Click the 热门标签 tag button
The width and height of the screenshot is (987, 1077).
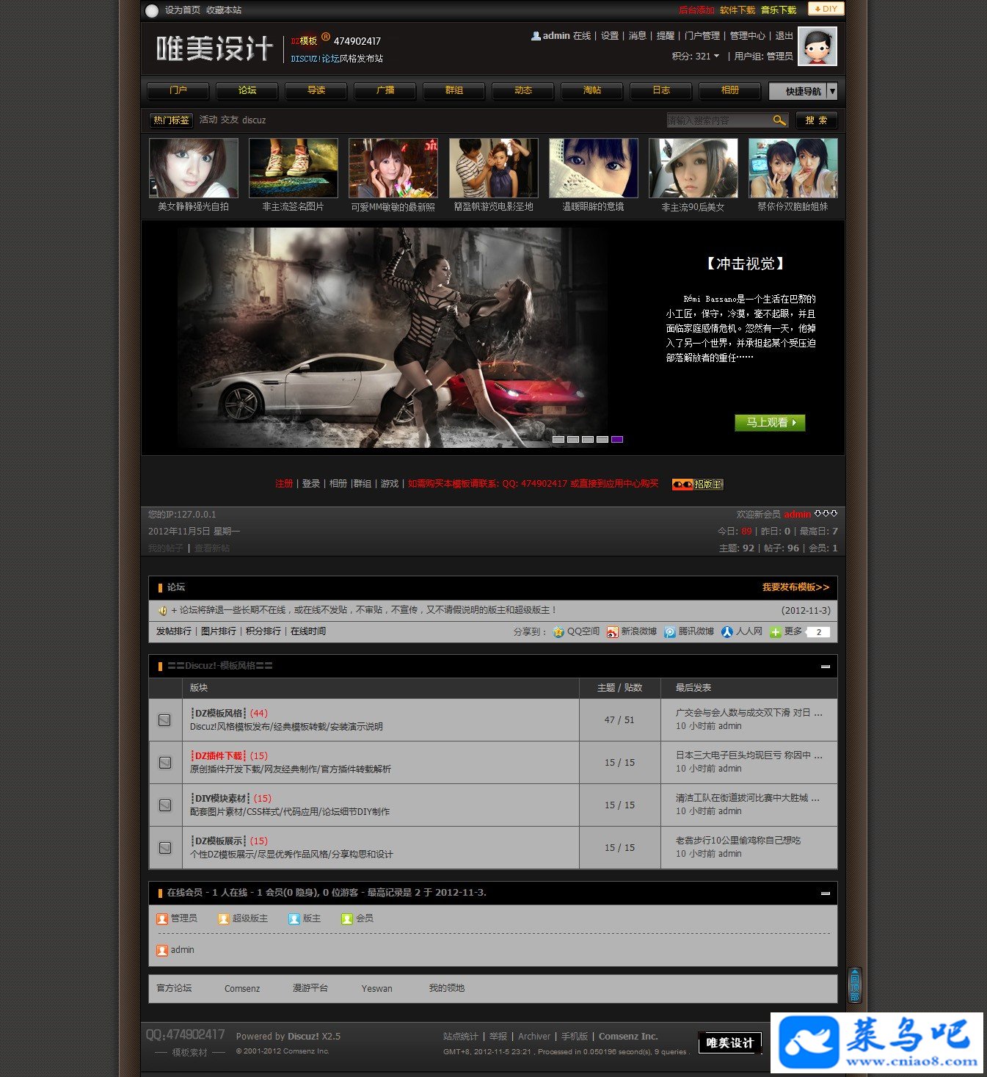(x=172, y=120)
